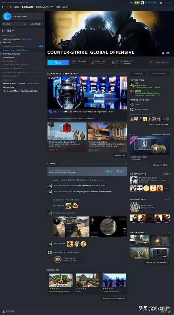This screenshot has width=174, height=315.
Task: Click the search magnifier icon
Action: tap(25, 24)
